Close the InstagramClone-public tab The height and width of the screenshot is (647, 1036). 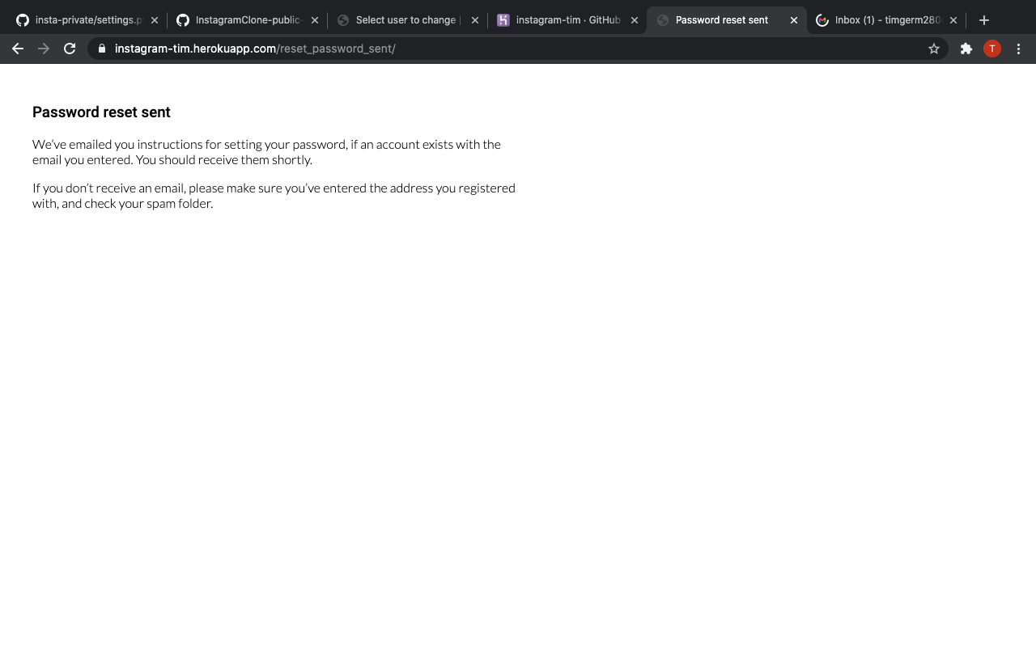pos(315,20)
